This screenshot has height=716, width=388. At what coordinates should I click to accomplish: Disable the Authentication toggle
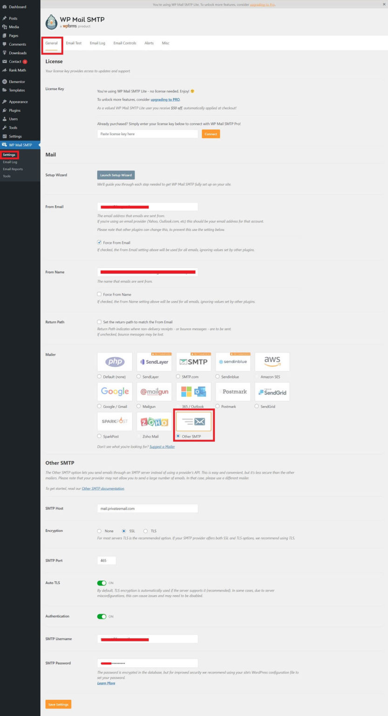click(102, 616)
